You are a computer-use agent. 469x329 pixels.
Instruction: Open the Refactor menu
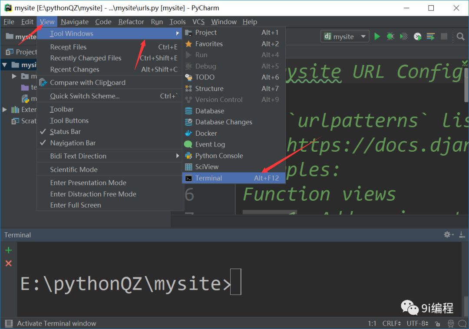point(131,22)
